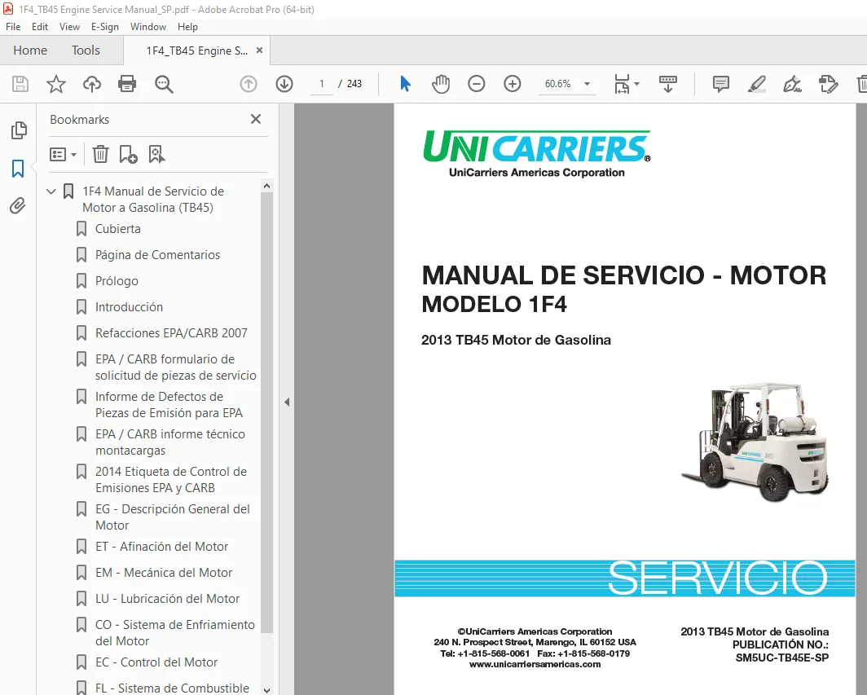
Task: Open page display options dropdown arrow
Action: (x=637, y=84)
